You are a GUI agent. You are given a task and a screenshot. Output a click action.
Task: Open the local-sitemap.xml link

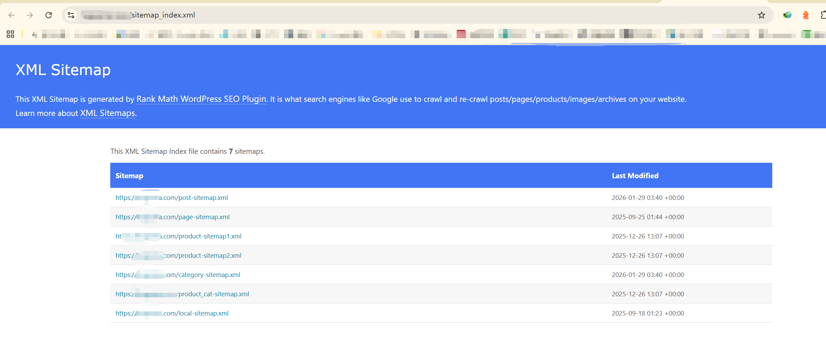(x=196, y=313)
